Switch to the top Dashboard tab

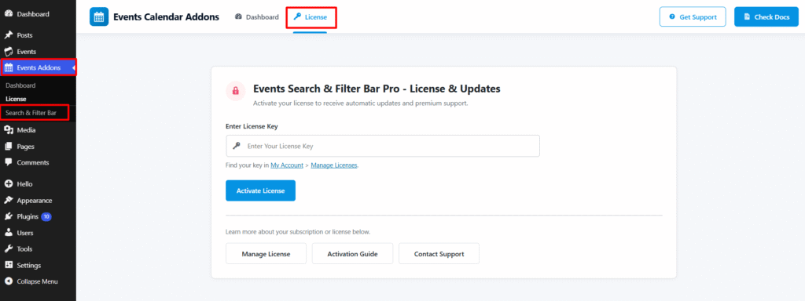click(x=257, y=17)
